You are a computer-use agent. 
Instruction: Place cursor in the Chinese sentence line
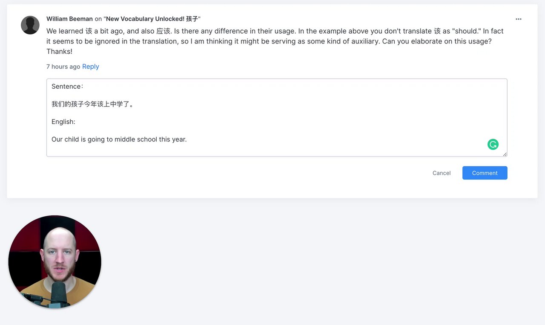tap(93, 104)
